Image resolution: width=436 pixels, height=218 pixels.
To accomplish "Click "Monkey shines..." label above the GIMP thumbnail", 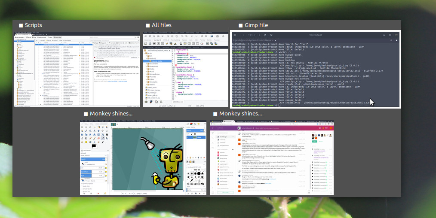I will tap(111, 113).
